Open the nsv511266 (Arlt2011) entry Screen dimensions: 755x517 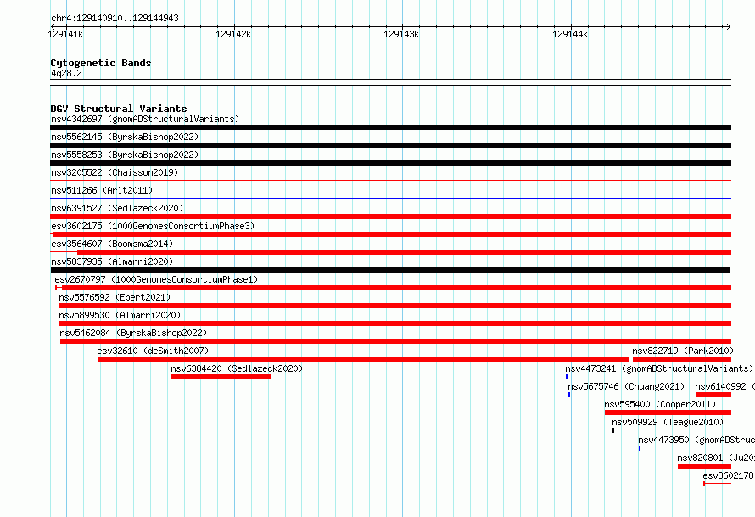pos(102,190)
